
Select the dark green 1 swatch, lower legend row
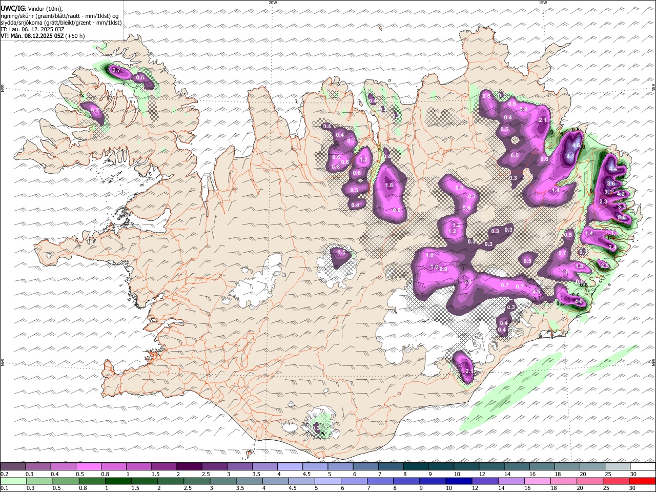pyautogui.click(x=118, y=481)
